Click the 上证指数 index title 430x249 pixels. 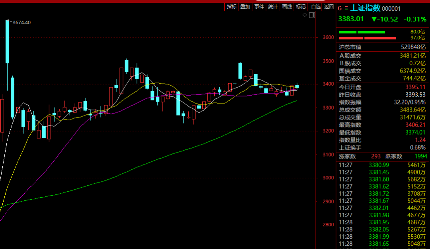point(365,8)
